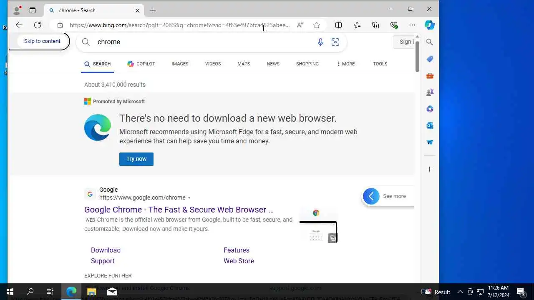Open Task View on the taskbar
This screenshot has height=300, width=534.
[50, 292]
